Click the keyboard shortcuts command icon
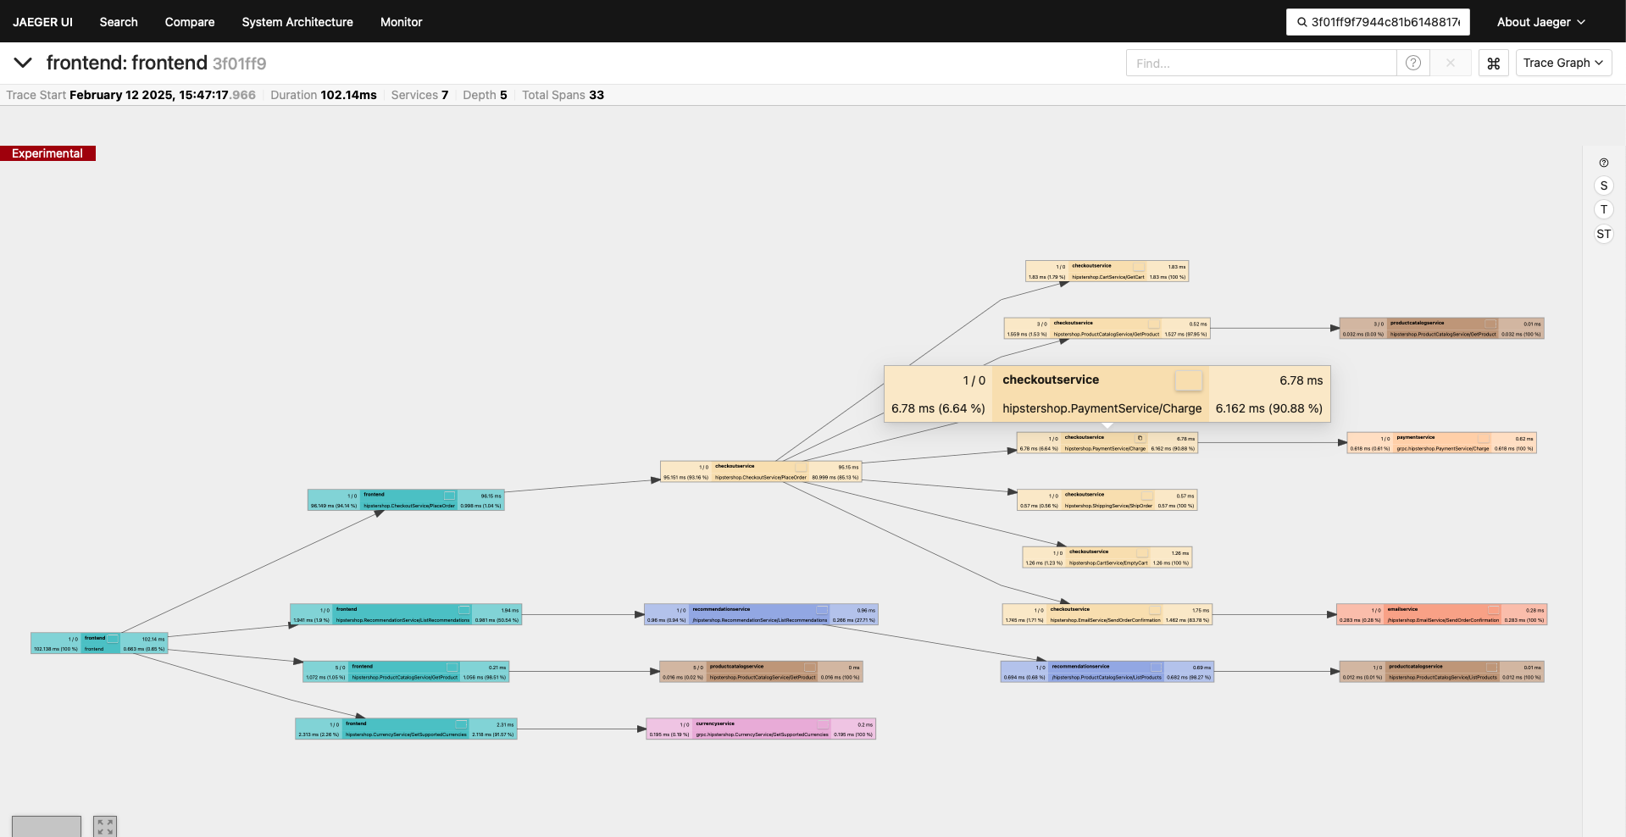The image size is (1626, 837). 1494,64
